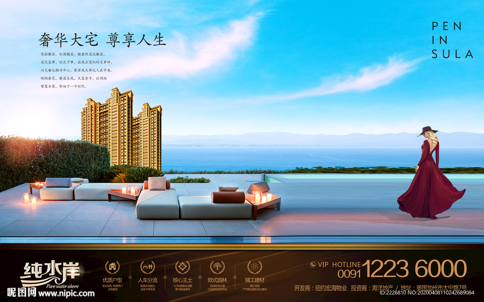
Task: Click the line starting 领袖豪宅
Action: click(74, 78)
